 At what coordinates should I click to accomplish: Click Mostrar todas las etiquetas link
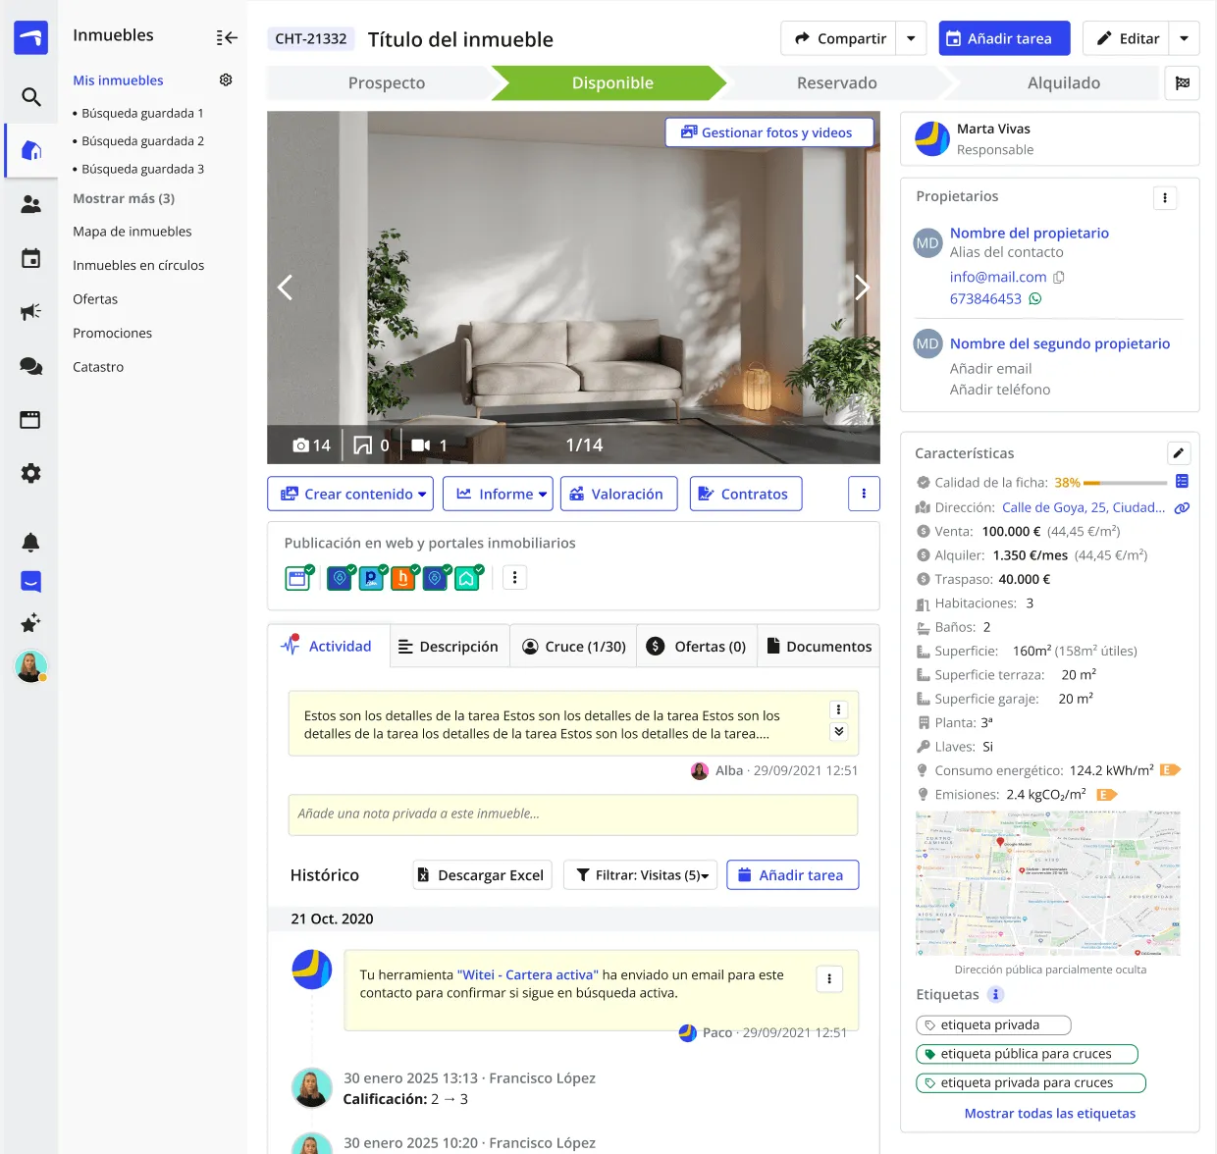coord(1049,1113)
